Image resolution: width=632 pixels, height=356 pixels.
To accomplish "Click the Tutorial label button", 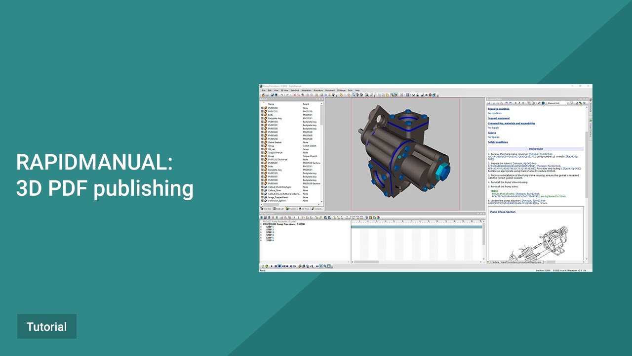I will 47,326.
